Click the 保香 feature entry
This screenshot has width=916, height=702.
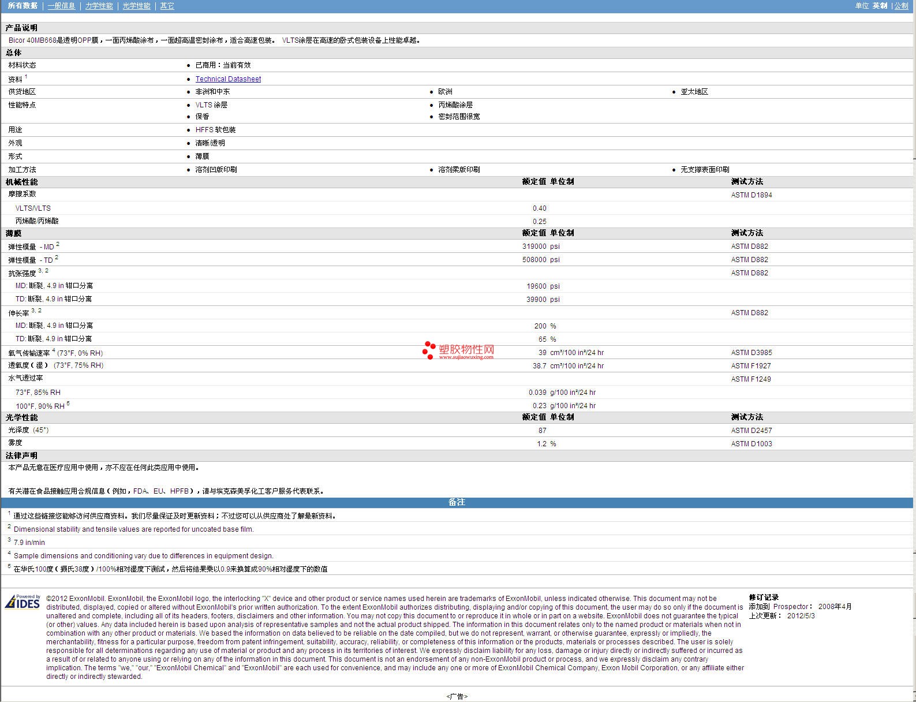click(202, 117)
